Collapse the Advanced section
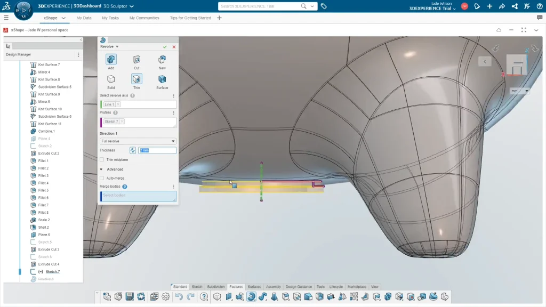 coord(102,169)
